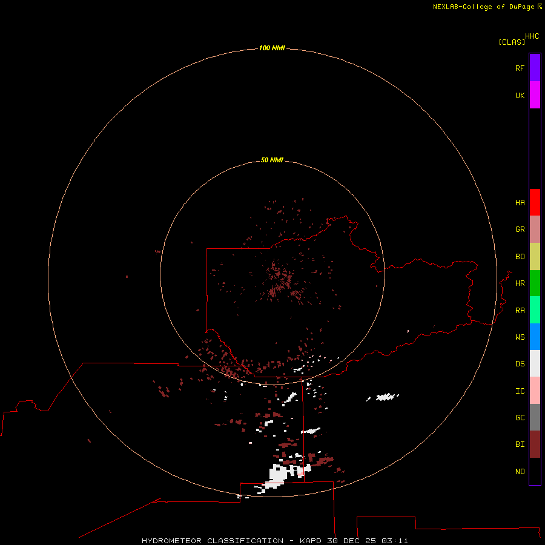Viewport: 545px width, 545px height.
Task: Click the HYDROMETEOR CLASSIFICATION title text
Action: tap(213, 541)
